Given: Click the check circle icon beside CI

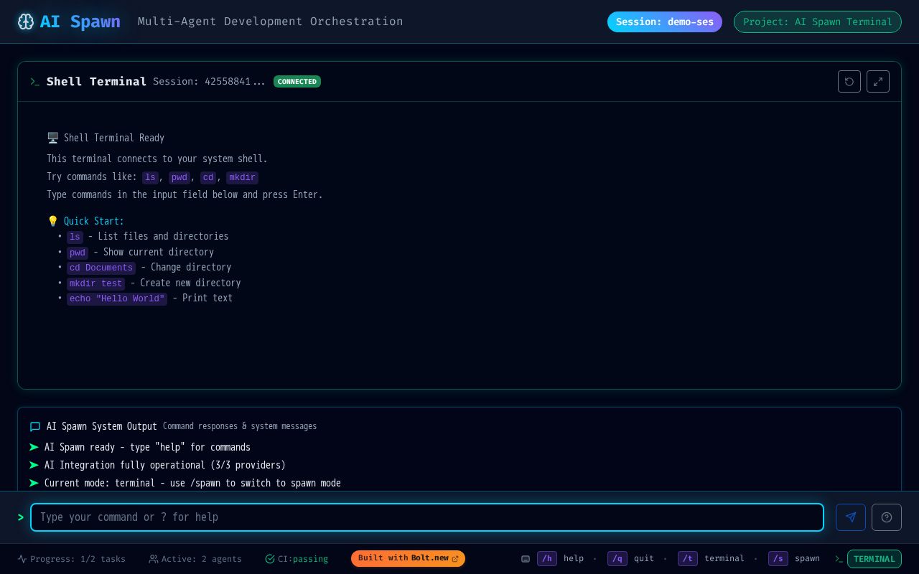Looking at the screenshot, I should [x=270, y=559].
